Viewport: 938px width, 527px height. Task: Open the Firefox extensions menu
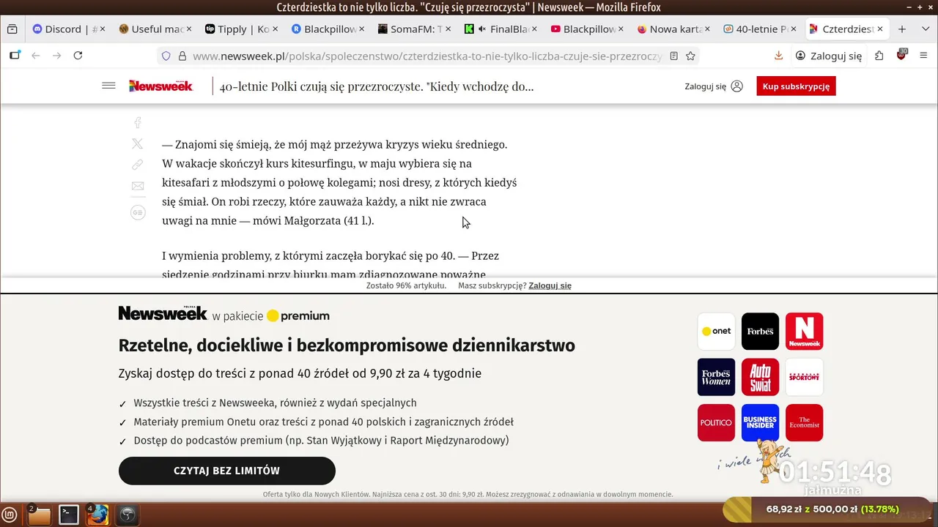(x=879, y=56)
